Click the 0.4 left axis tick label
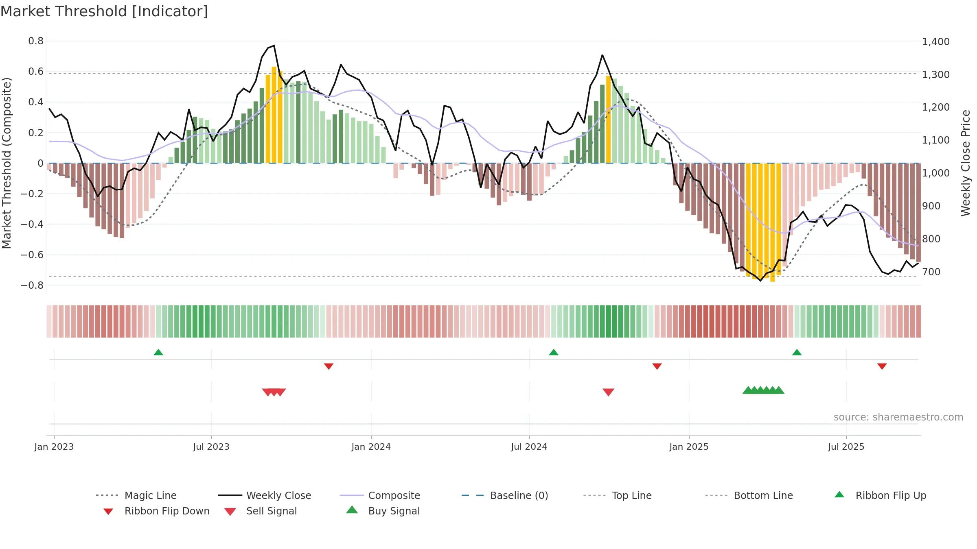977x549 pixels. (36, 102)
